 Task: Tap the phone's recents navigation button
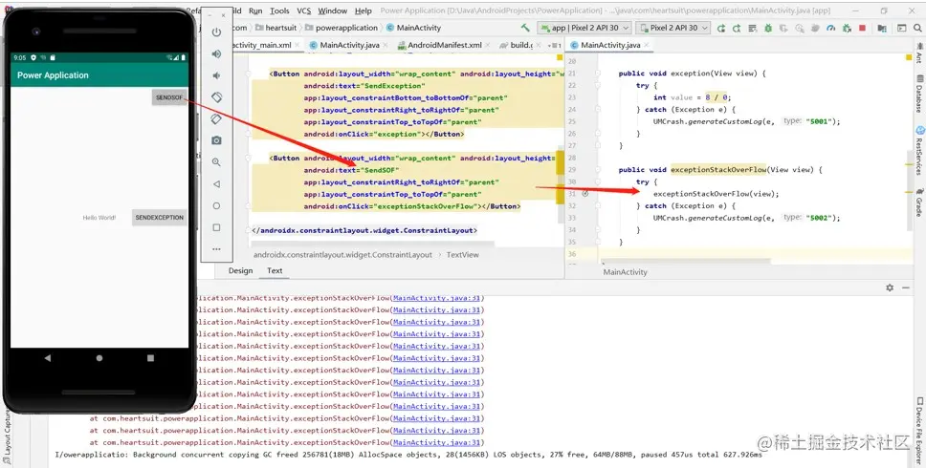tap(150, 358)
